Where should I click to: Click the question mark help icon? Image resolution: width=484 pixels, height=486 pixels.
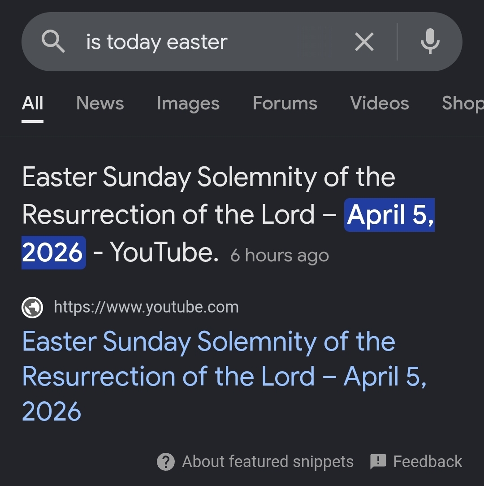[x=166, y=461]
